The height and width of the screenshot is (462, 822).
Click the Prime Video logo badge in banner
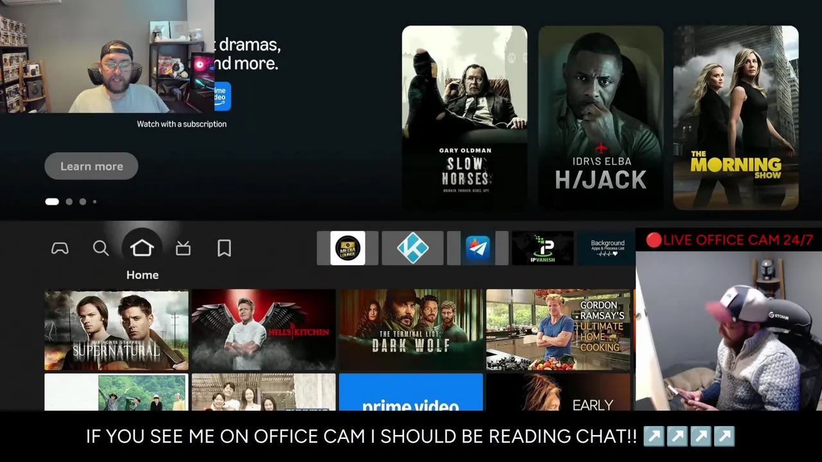(222, 96)
